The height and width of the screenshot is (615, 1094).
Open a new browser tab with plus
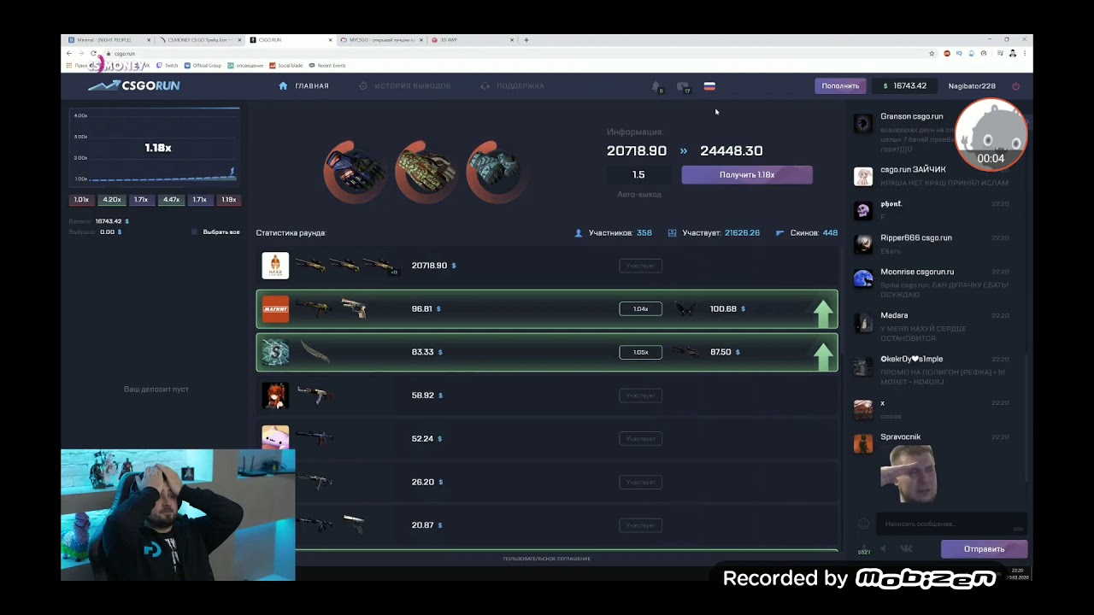point(526,40)
